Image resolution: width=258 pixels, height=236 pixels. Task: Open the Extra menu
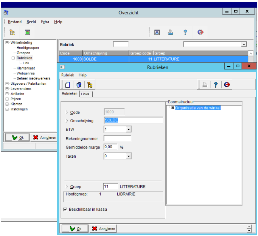click(45, 22)
